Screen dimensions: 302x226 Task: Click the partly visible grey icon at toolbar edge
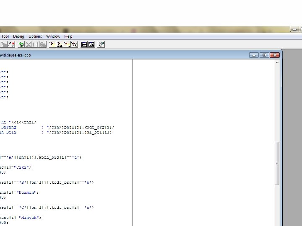click(x=4, y=45)
